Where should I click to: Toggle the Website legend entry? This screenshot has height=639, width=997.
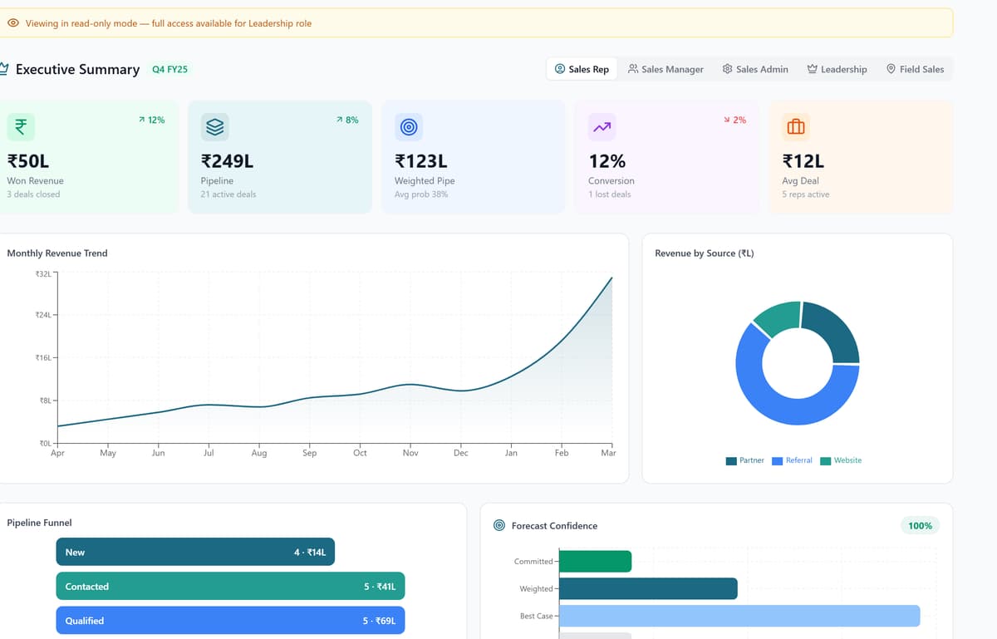click(841, 460)
